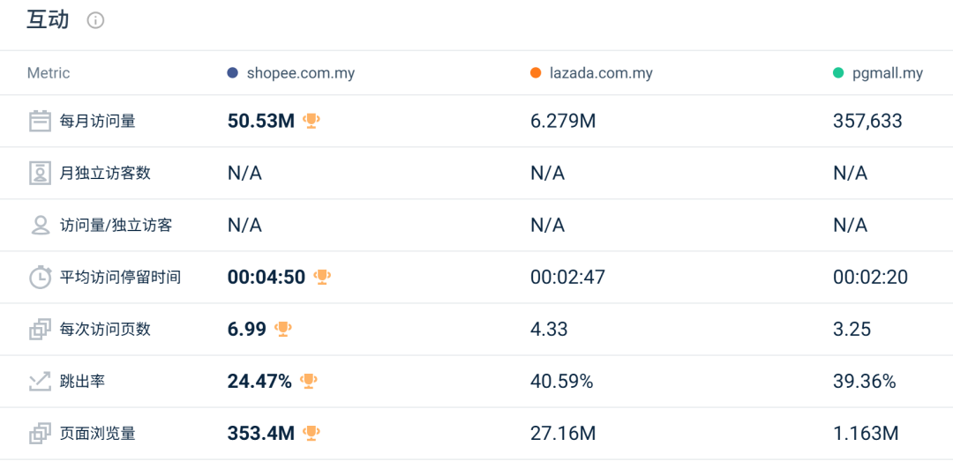
Task: Click the pages icon for 页面浏览量
Action: point(40,434)
